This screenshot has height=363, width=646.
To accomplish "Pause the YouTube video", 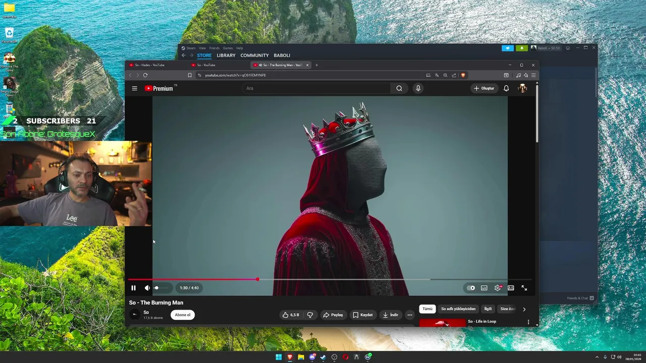I will [133, 288].
